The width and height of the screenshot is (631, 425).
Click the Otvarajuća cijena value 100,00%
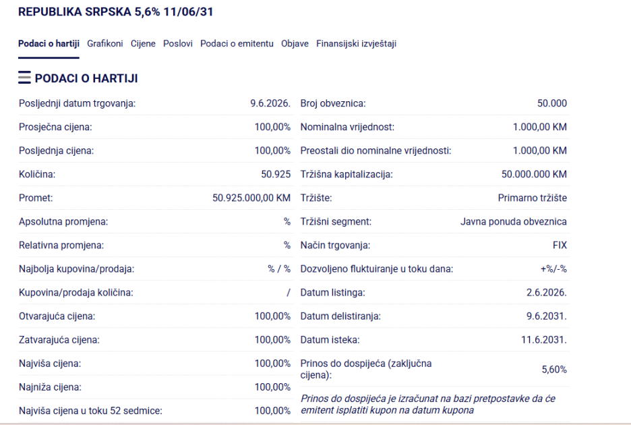coord(272,316)
